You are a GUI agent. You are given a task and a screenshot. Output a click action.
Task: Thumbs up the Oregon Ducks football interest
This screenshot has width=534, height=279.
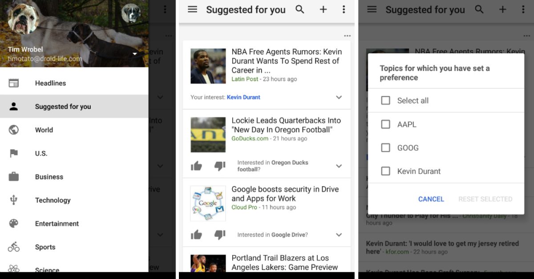[x=196, y=166]
